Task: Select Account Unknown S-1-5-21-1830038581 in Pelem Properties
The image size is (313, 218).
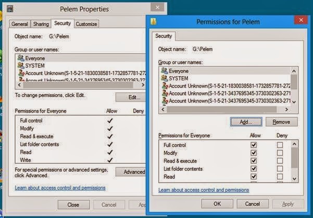Action: [x=81, y=73]
